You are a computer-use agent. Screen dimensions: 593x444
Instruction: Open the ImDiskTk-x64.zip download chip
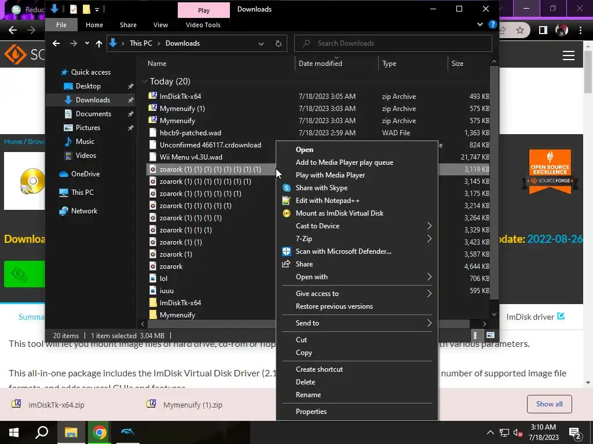click(x=56, y=405)
